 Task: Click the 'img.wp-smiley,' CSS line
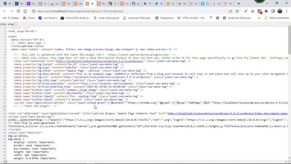coord(18,136)
